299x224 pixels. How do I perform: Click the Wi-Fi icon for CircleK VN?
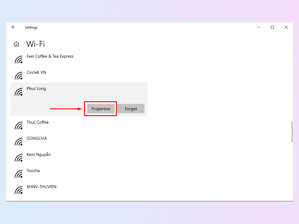tap(19, 76)
